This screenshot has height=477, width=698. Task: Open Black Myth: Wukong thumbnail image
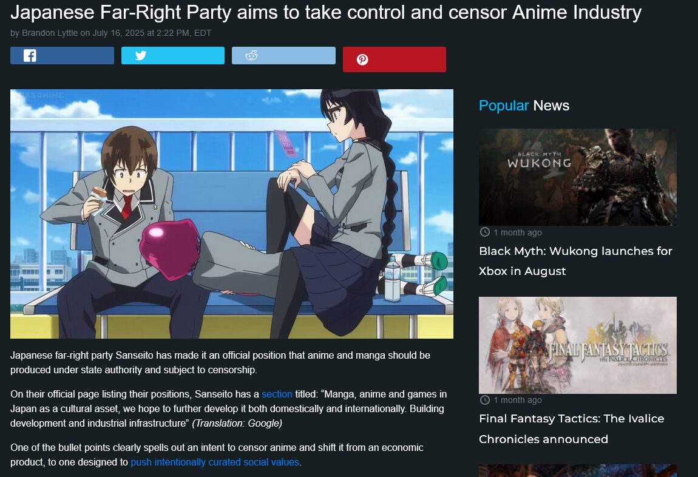(x=577, y=177)
